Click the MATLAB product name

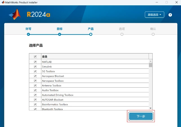47,62
